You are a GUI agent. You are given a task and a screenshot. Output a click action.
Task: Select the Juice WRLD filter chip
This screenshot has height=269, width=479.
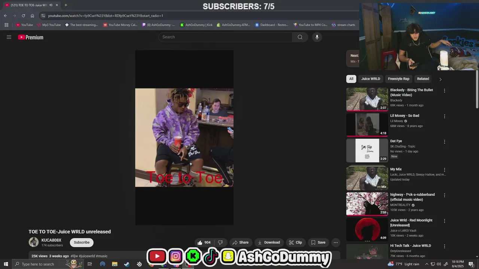pyautogui.click(x=370, y=79)
